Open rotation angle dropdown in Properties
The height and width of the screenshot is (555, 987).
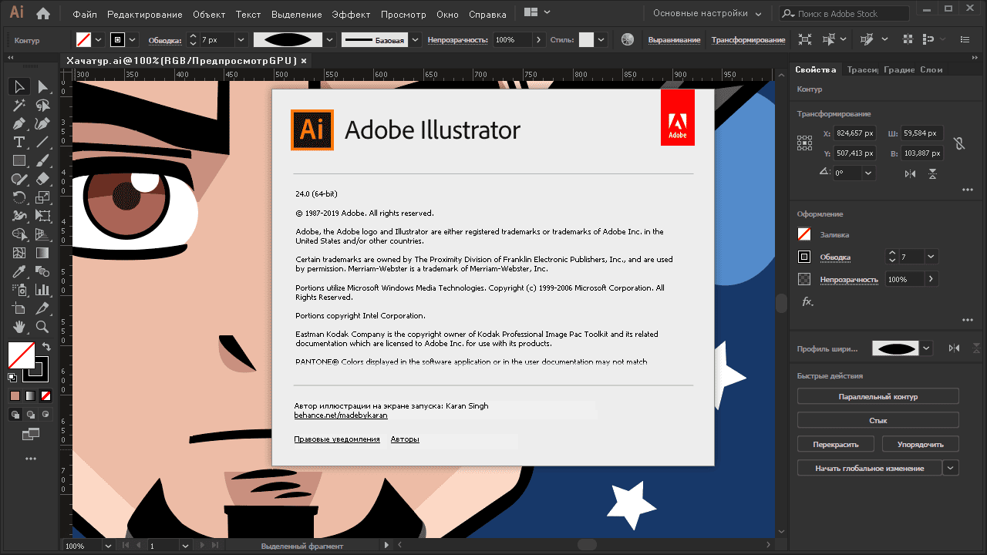click(869, 173)
